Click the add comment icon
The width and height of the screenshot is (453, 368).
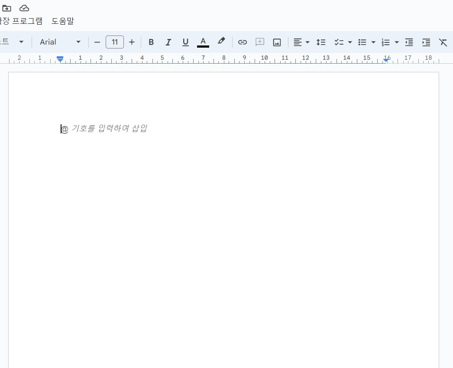tap(260, 42)
